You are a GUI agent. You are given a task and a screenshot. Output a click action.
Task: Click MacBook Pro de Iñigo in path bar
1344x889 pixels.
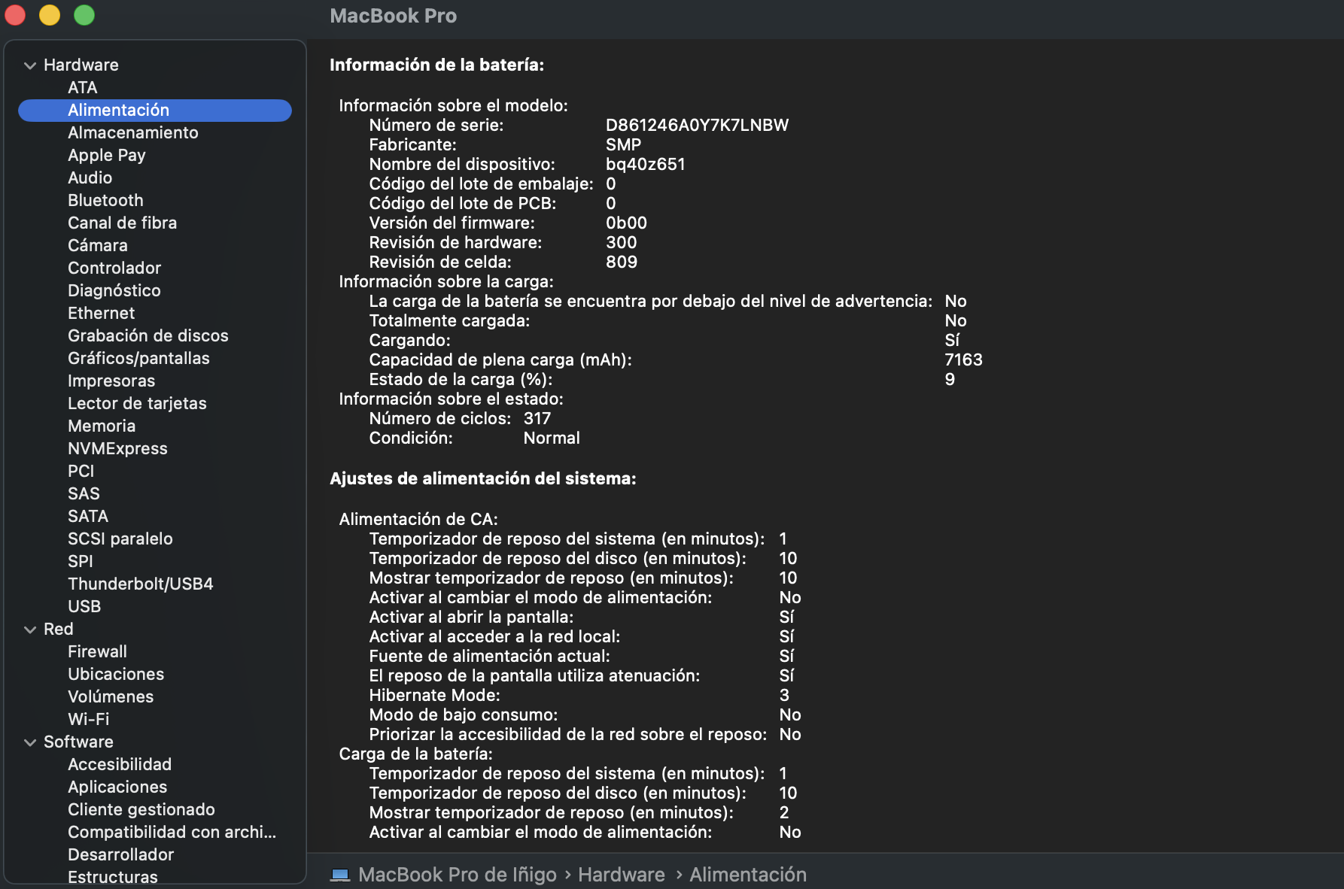point(457,875)
